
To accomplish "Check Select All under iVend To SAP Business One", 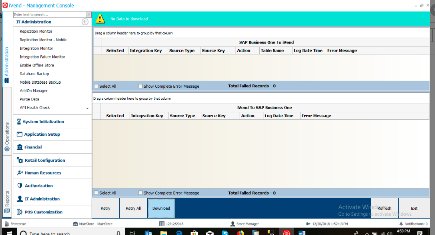I will (96, 193).
